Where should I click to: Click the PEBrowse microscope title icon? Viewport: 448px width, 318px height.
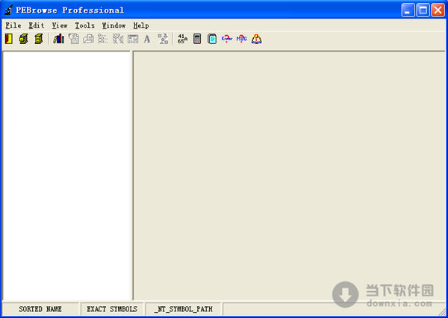click(8, 10)
